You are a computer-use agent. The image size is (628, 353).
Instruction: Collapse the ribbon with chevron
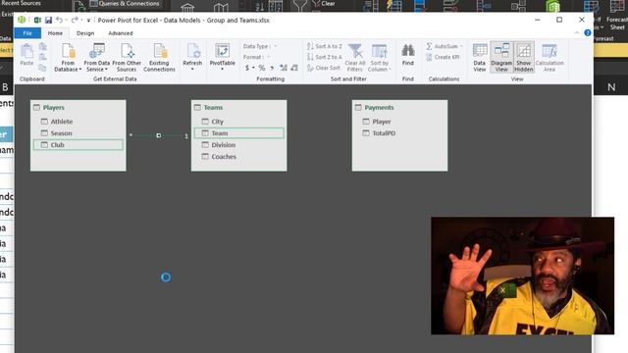pos(577,32)
